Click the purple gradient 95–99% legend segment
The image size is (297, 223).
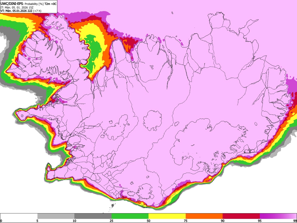point(278,216)
